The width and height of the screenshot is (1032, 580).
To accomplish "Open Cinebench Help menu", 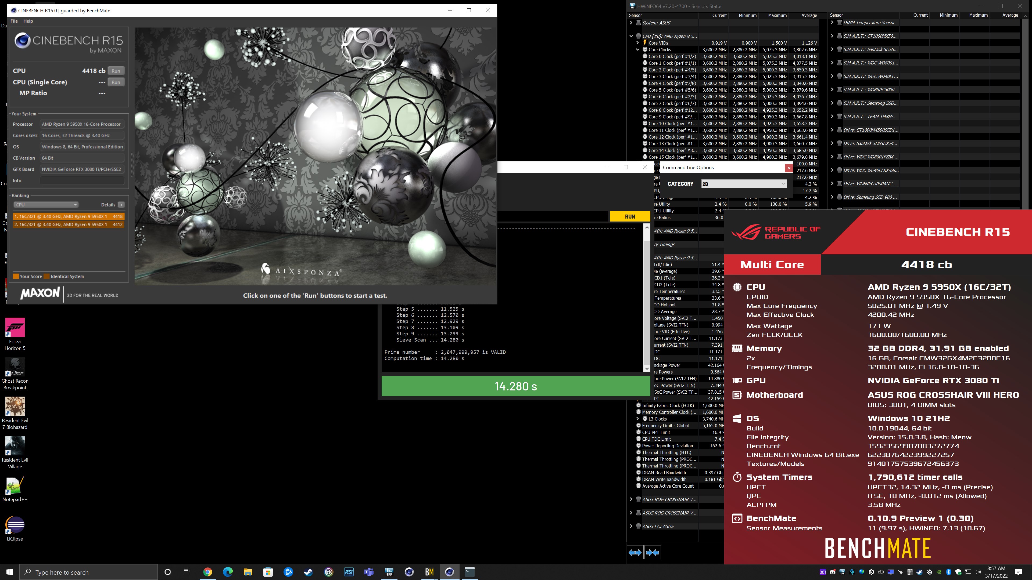I will 28,21.
